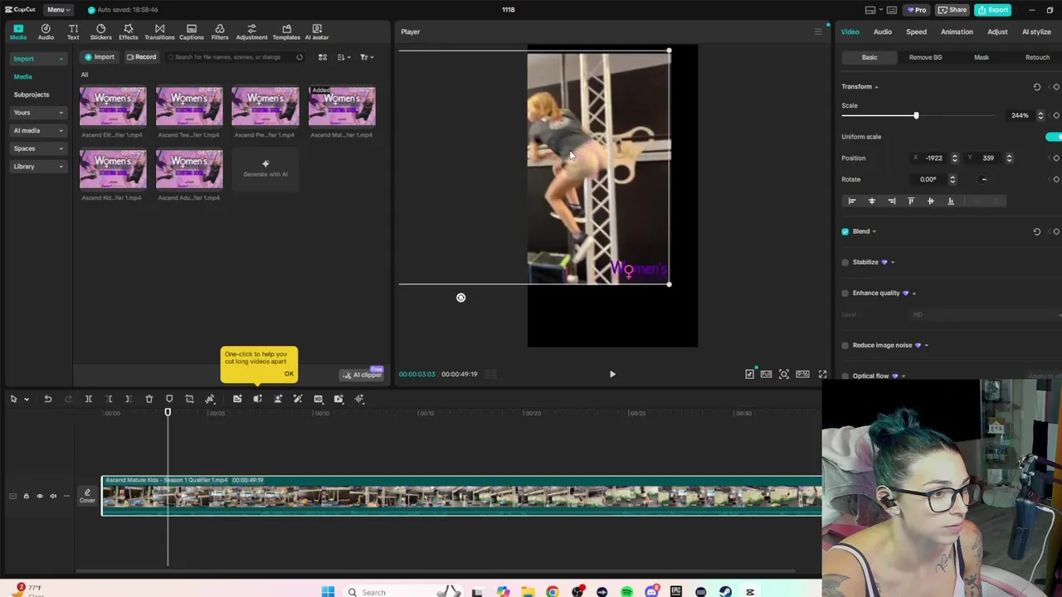The height and width of the screenshot is (597, 1062).
Task: Click the timeline playhead marker
Action: coord(168,412)
